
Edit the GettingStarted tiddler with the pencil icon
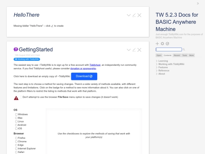134,50
